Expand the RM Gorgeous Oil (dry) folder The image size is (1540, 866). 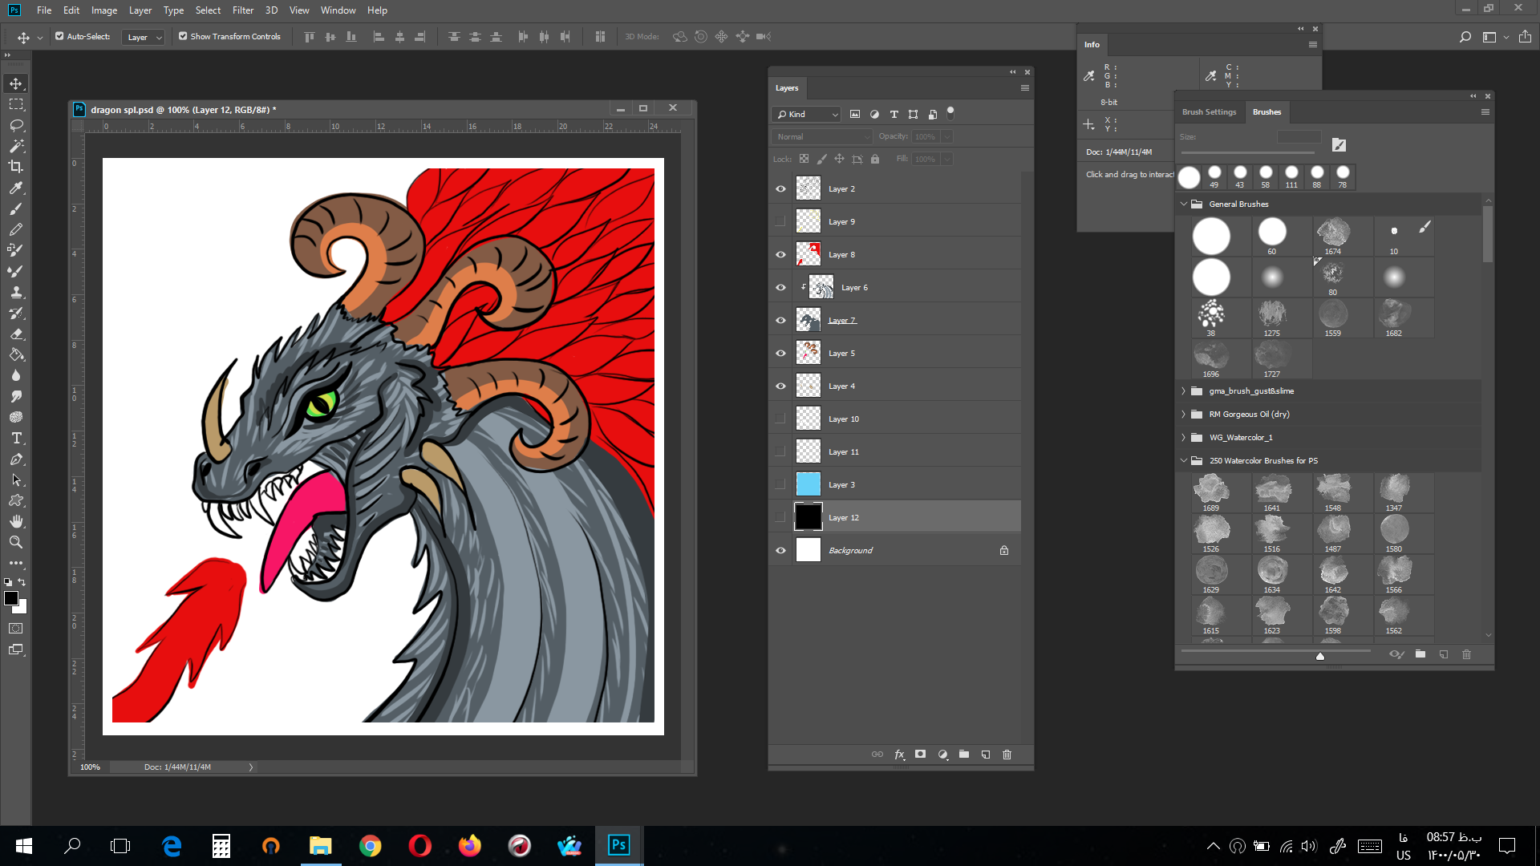1184,415
